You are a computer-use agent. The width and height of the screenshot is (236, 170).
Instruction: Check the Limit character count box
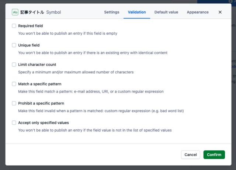click(x=14, y=65)
